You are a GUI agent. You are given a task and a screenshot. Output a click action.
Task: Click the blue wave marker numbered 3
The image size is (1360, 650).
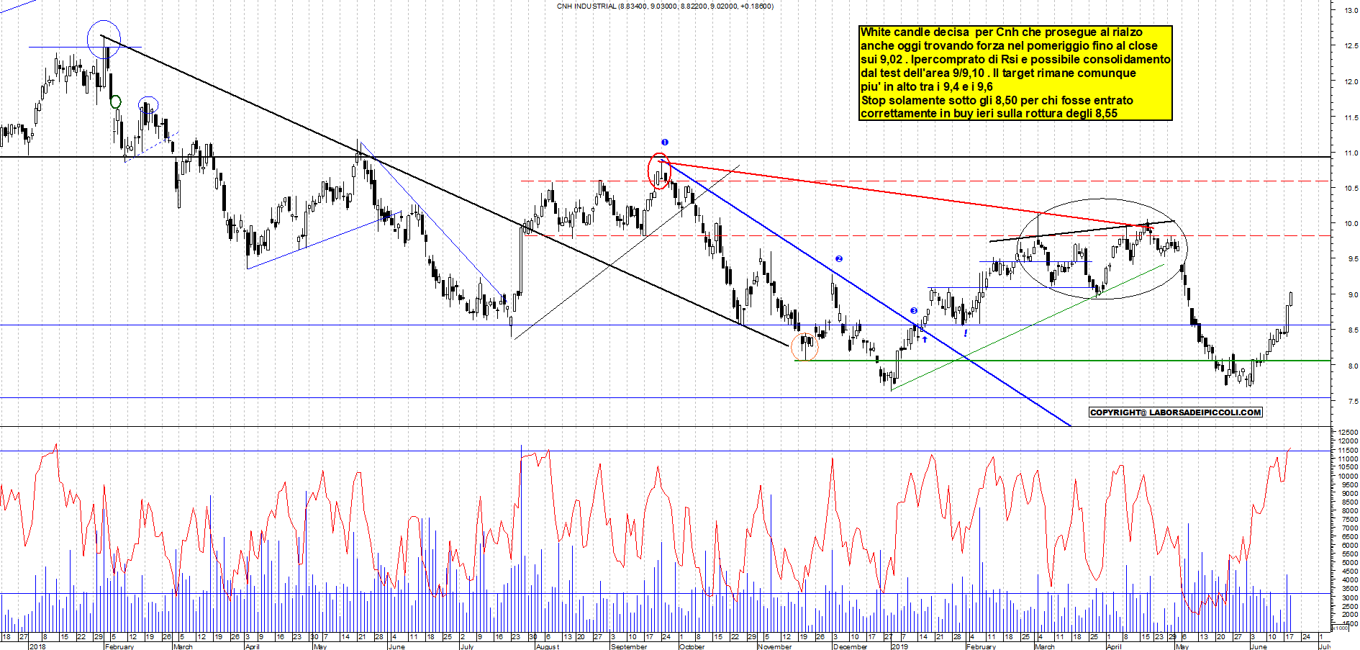(914, 312)
